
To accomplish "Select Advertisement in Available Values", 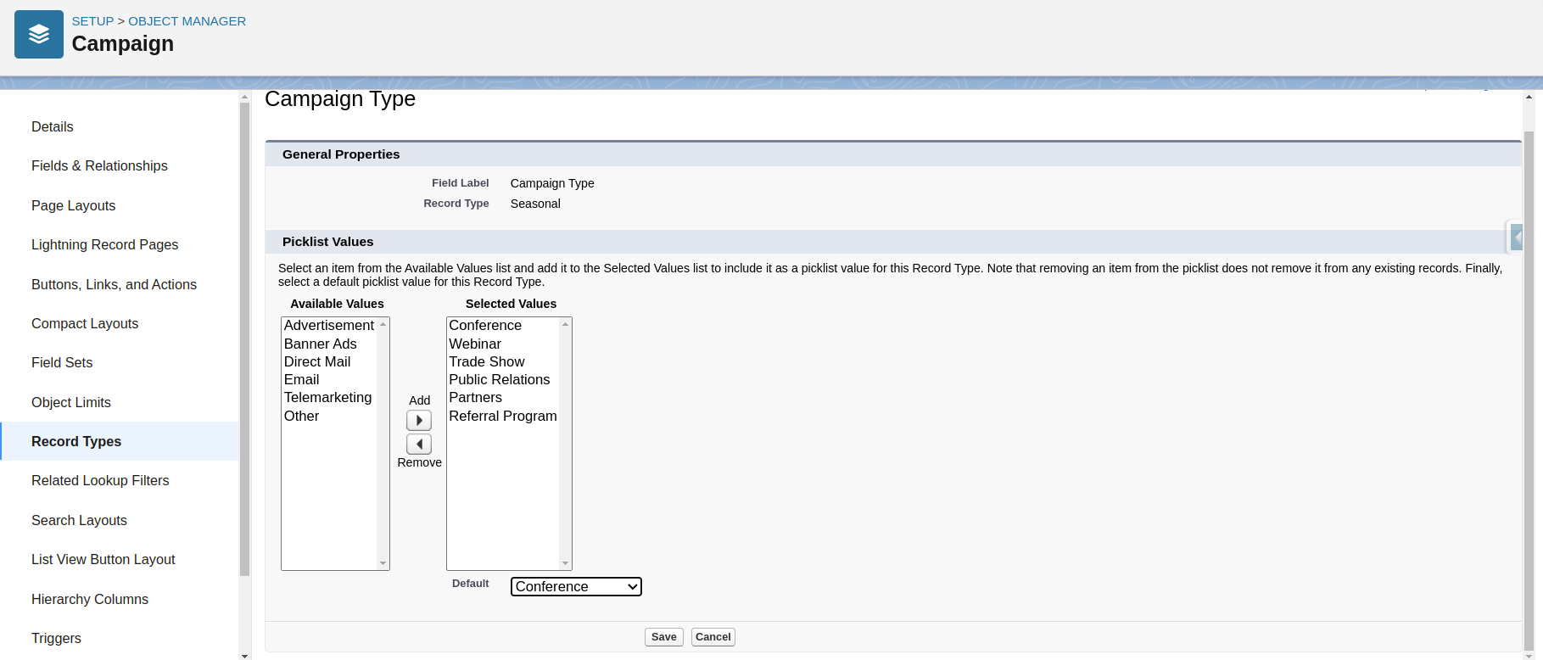I will point(329,325).
